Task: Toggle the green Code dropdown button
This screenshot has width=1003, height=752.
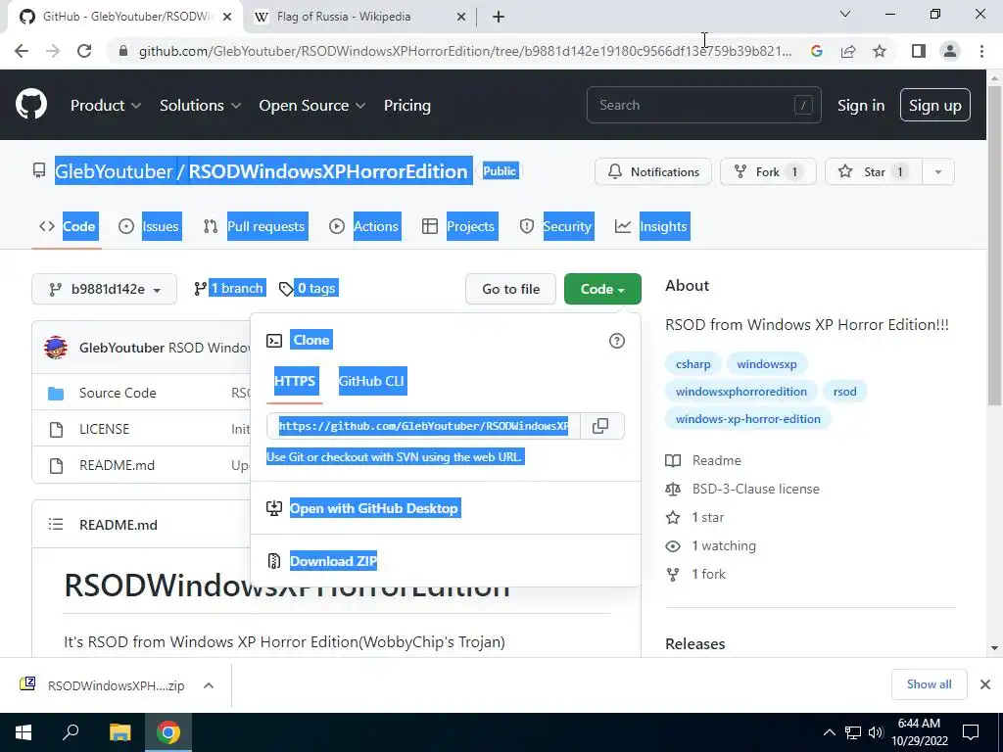Action: 602,289
